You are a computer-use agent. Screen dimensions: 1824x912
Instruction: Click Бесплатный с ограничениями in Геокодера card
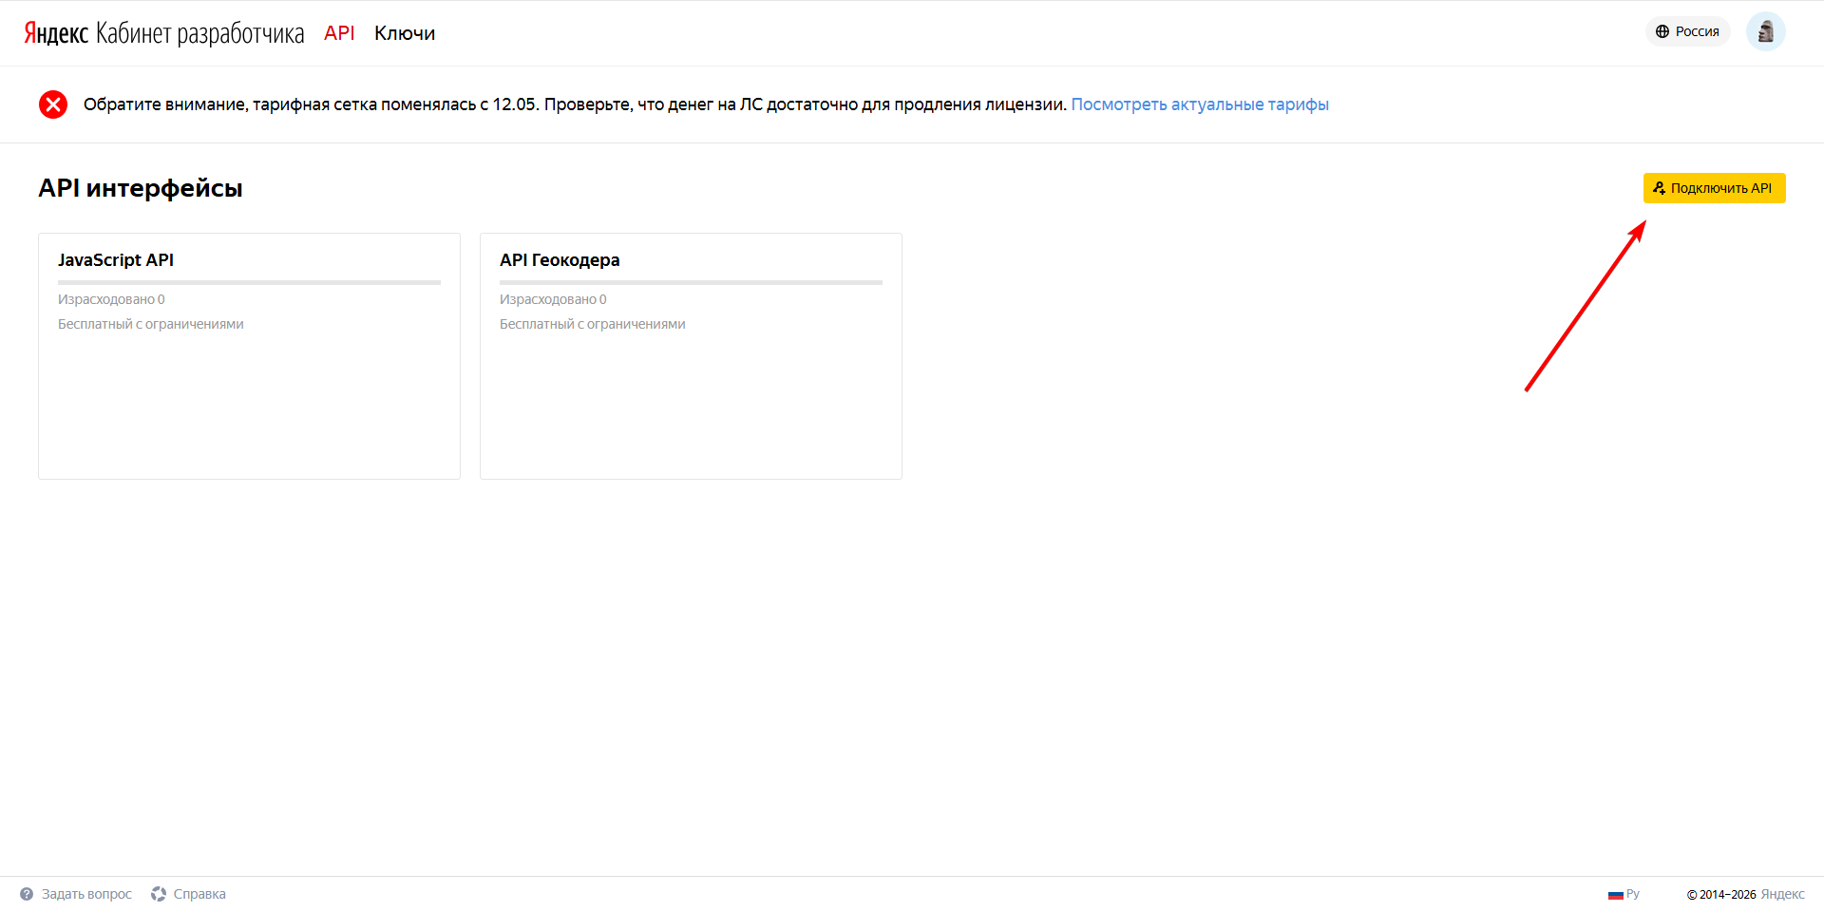(593, 324)
